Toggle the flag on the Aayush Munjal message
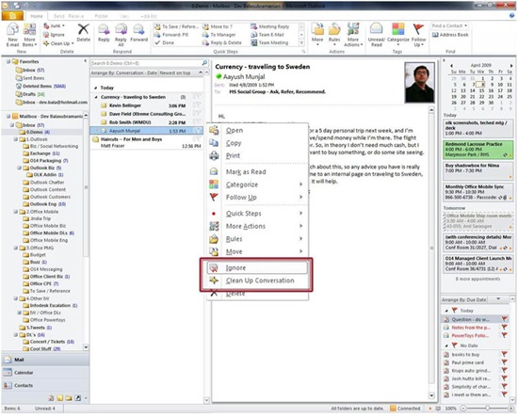 pos(197,131)
